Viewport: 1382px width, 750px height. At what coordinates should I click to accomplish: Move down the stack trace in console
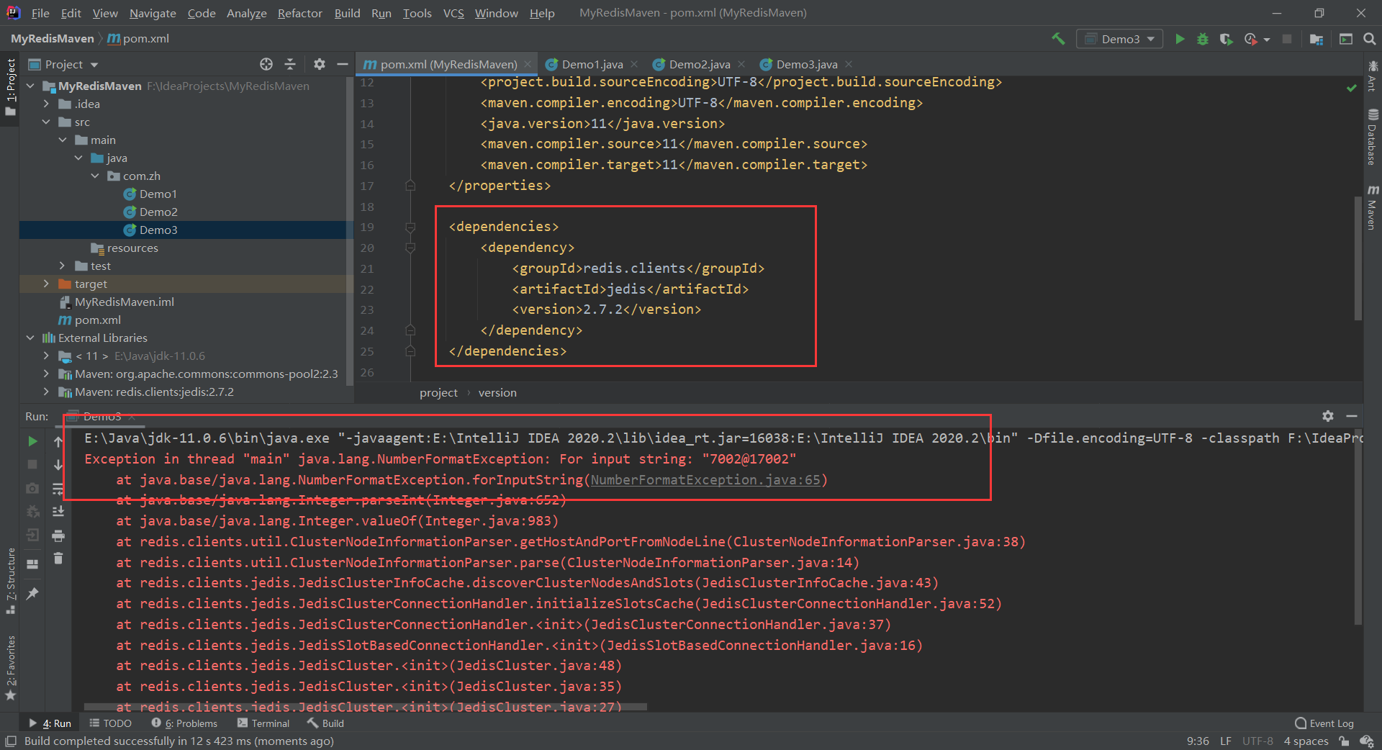pyautogui.click(x=58, y=465)
